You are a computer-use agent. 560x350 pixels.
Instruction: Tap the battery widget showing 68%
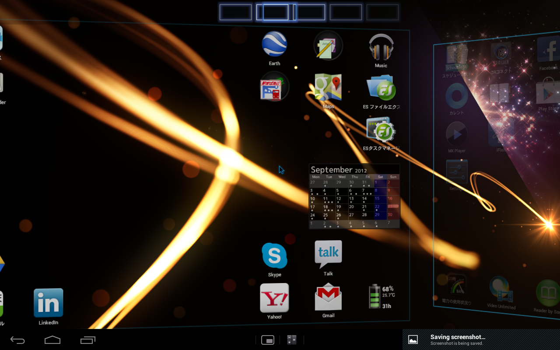tap(381, 297)
